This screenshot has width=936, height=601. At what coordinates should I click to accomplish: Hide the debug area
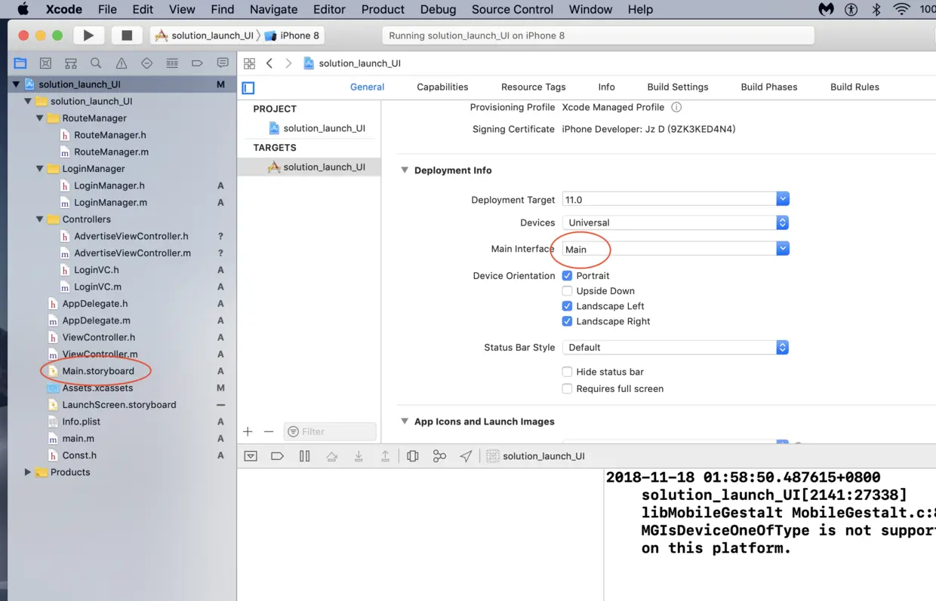tap(251, 456)
